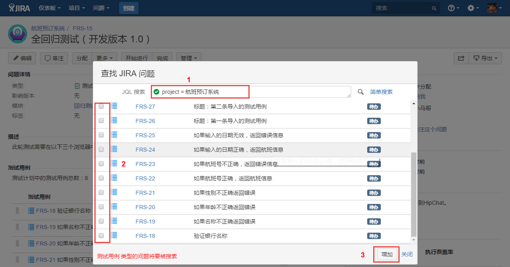Select the checkbox for FRS-19
Screen dimensions: 510x267
tap(101, 222)
